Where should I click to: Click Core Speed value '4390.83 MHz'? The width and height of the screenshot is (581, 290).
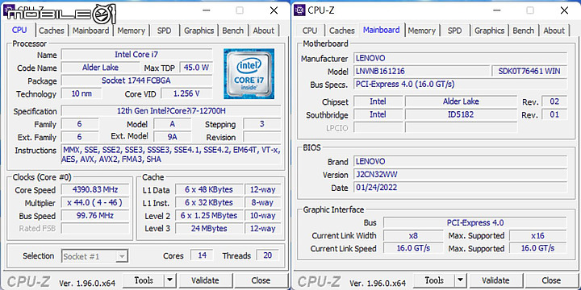(x=95, y=190)
